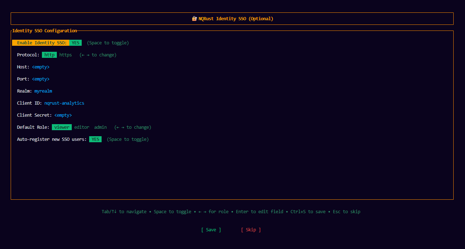This screenshot has height=249, width=465.
Task: Select the editor default role
Action: (82, 127)
